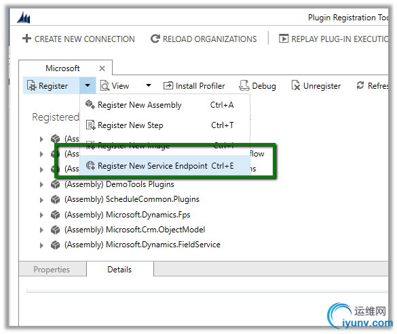Click the Debug icon
This screenshot has height=334, width=397.
click(244, 85)
